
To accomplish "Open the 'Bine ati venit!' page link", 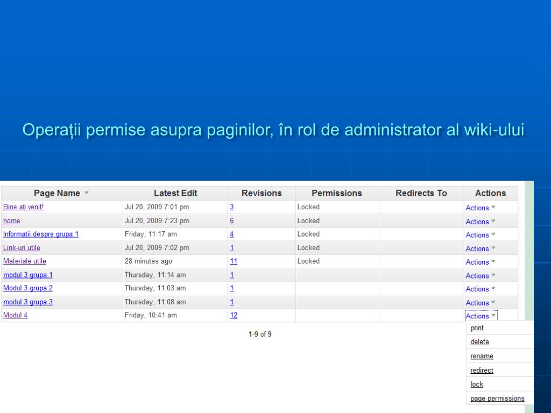I will (24, 207).
